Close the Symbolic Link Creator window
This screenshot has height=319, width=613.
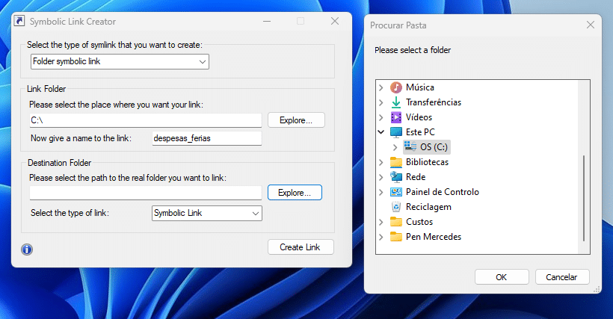[335, 21]
